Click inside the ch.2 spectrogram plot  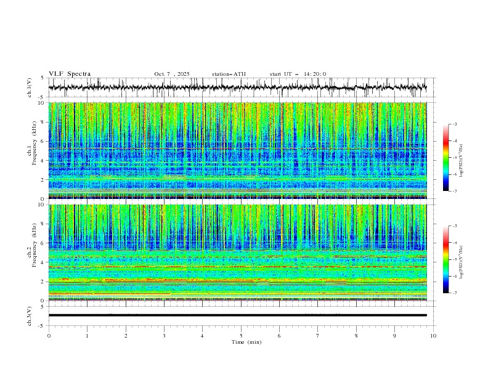240,252
